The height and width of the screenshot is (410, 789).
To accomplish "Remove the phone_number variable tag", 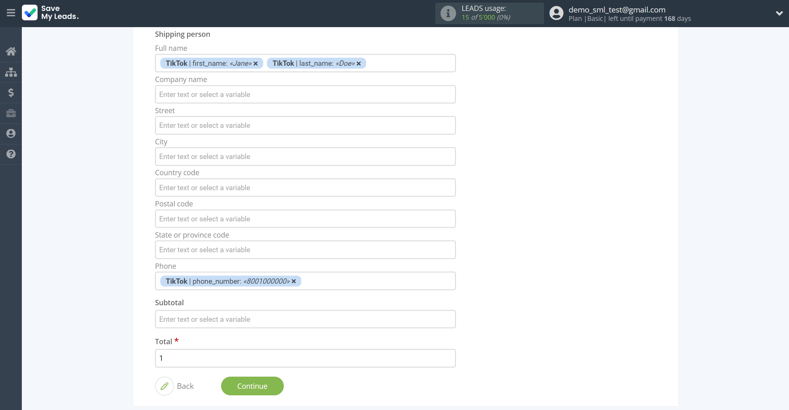I will [x=294, y=281].
